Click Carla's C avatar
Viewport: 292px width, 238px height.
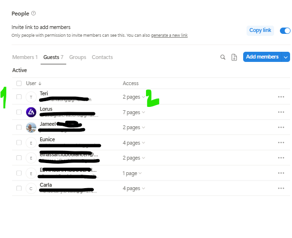[31, 189]
